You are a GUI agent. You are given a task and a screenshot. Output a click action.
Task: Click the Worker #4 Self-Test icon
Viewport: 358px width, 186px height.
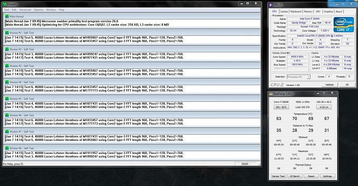(7, 82)
